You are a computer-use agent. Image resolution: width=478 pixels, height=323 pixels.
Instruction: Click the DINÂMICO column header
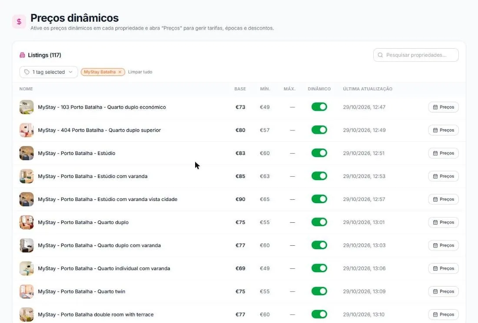319,89
